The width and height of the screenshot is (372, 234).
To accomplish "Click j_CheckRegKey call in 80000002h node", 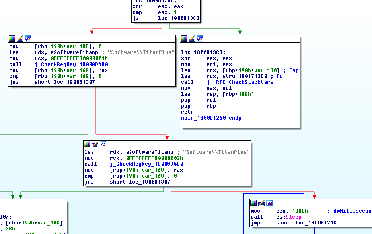I will pos(147,164).
